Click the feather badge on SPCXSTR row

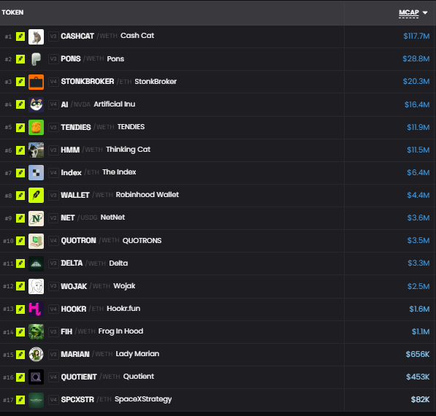coord(20,400)
